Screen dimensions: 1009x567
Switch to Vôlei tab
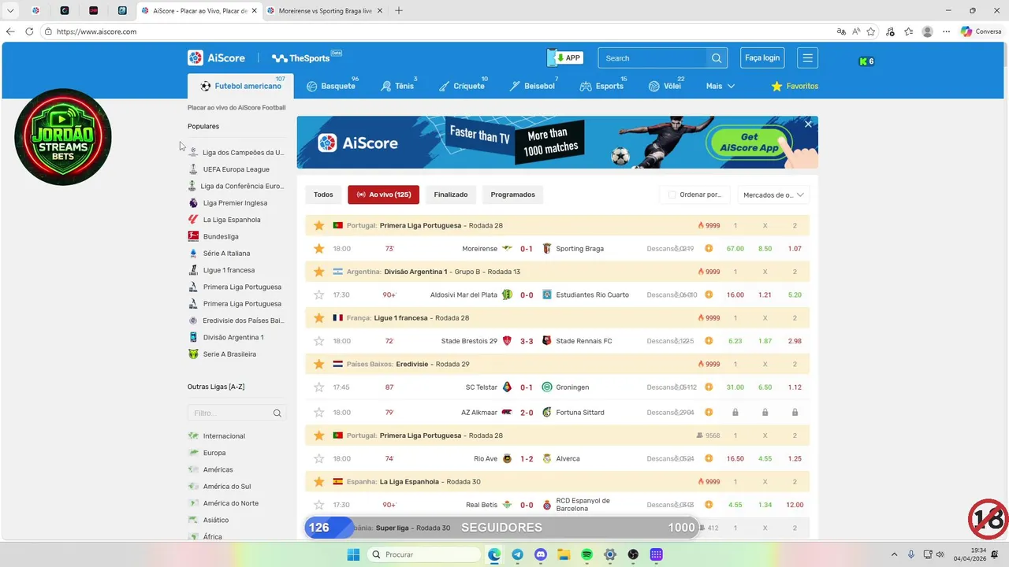pyautogui.click(x=665, y=86)
